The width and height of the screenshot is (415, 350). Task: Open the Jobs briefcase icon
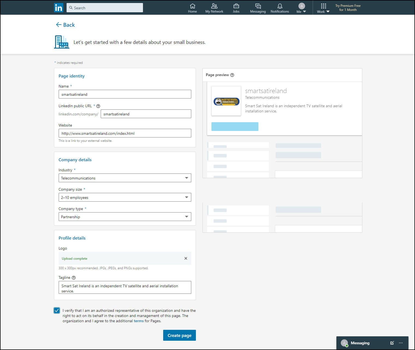click(236, 8)
